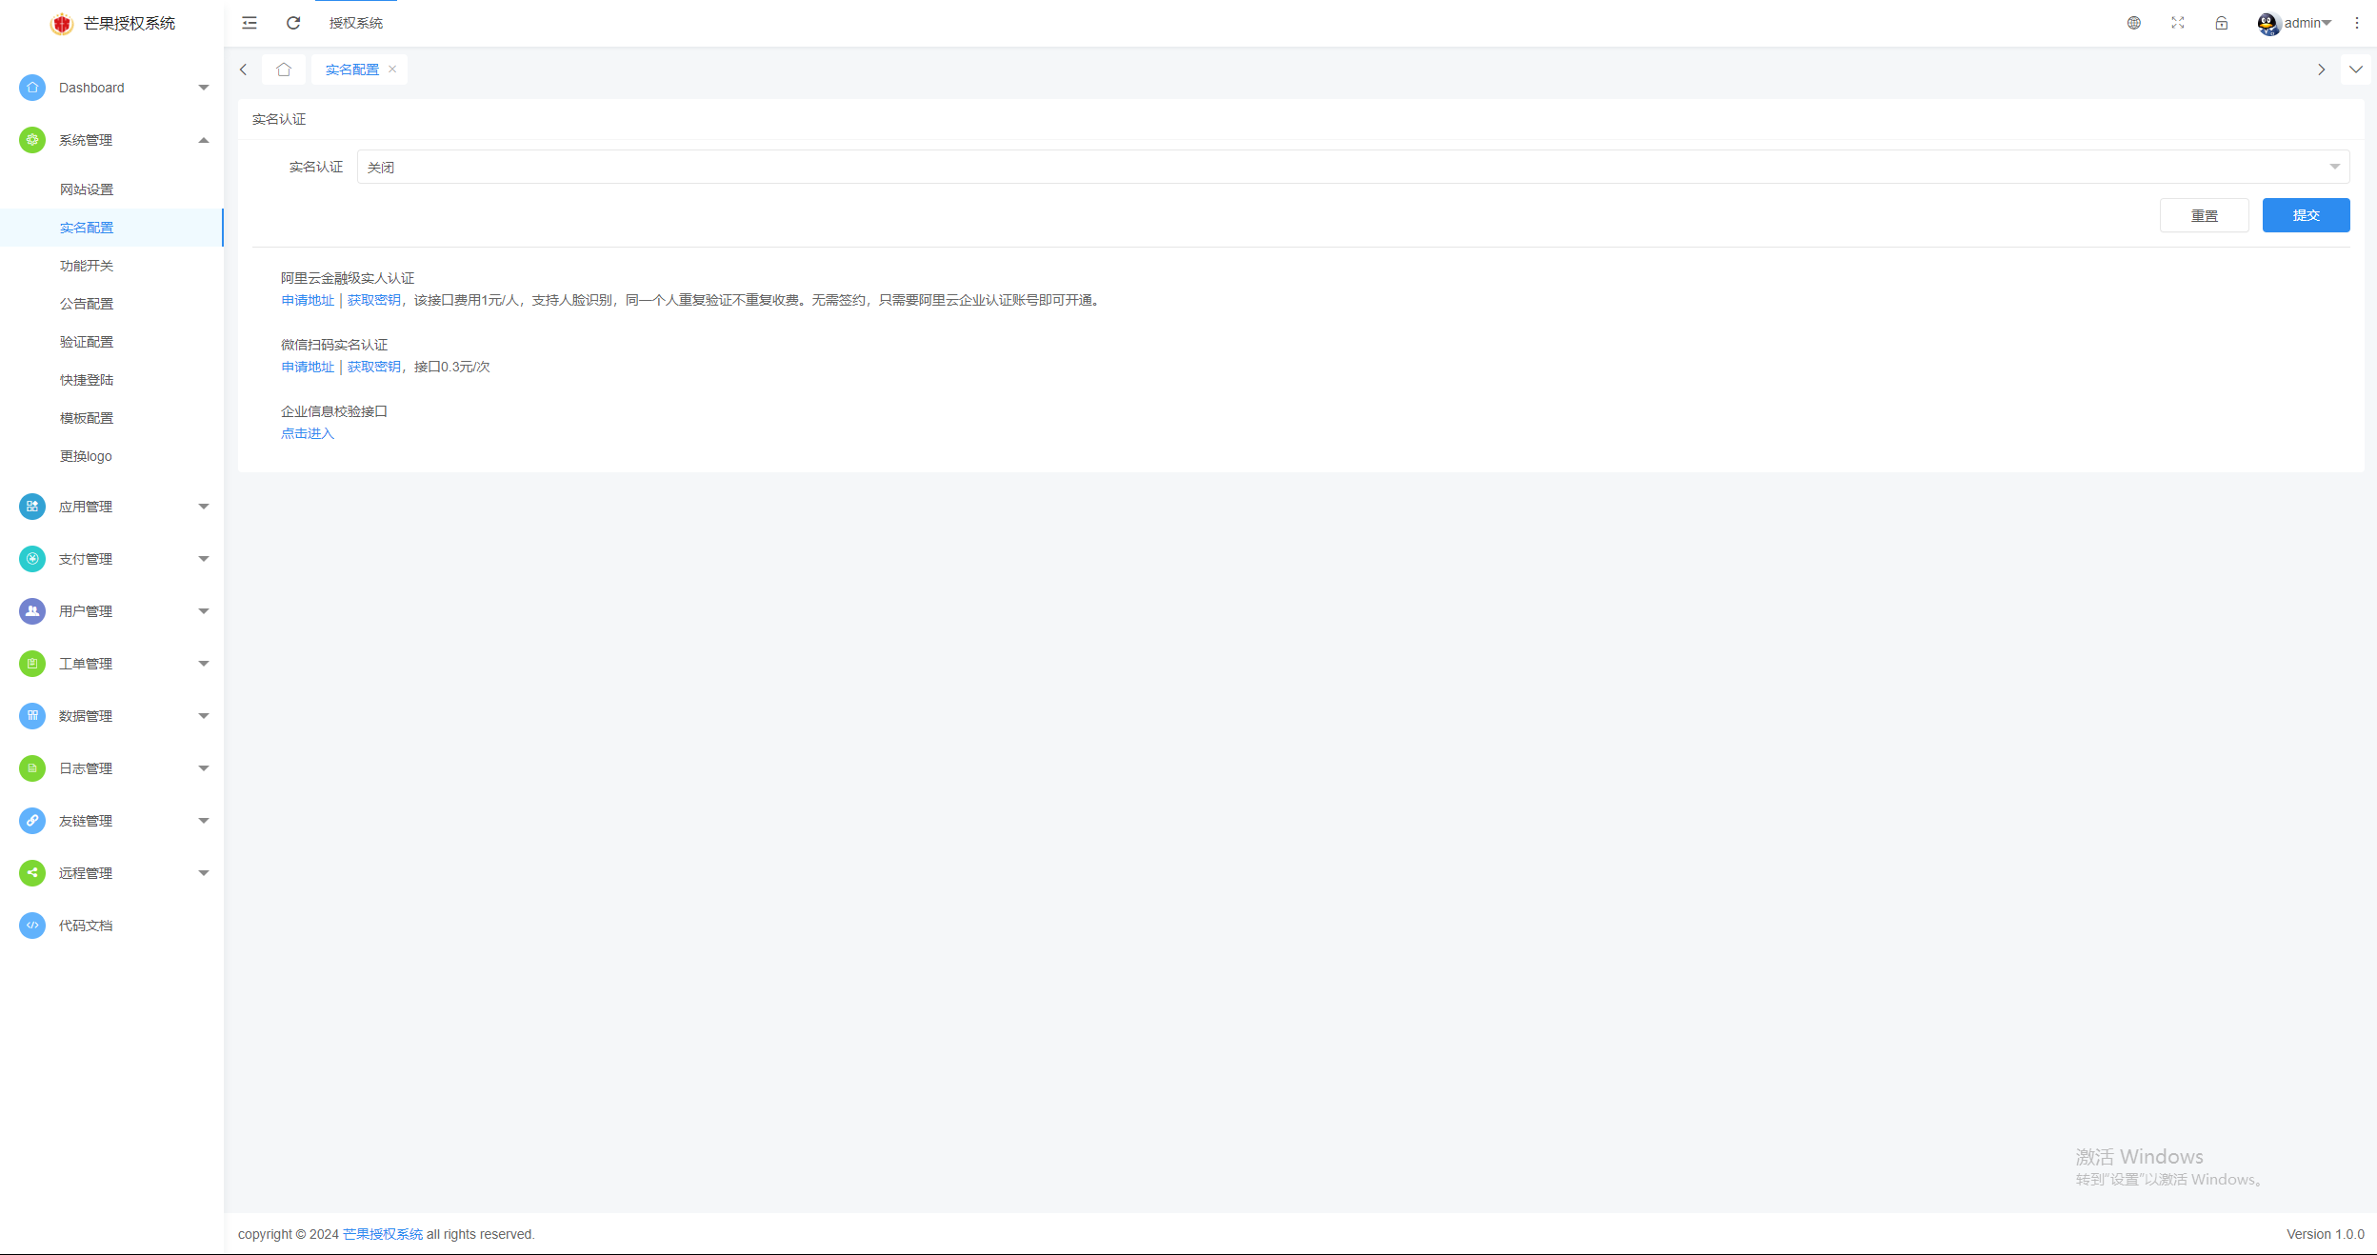Screen dimensions: 2377x1255
Task: Open 微信扫码 获取密钥 link
Action: (373, 367)
